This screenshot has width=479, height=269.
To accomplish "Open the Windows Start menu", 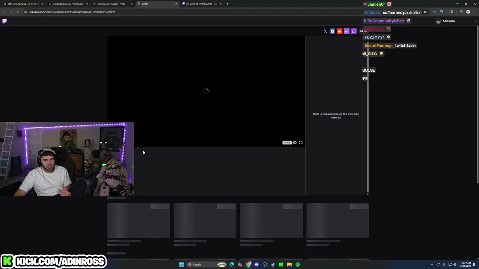I will (181, 265).
